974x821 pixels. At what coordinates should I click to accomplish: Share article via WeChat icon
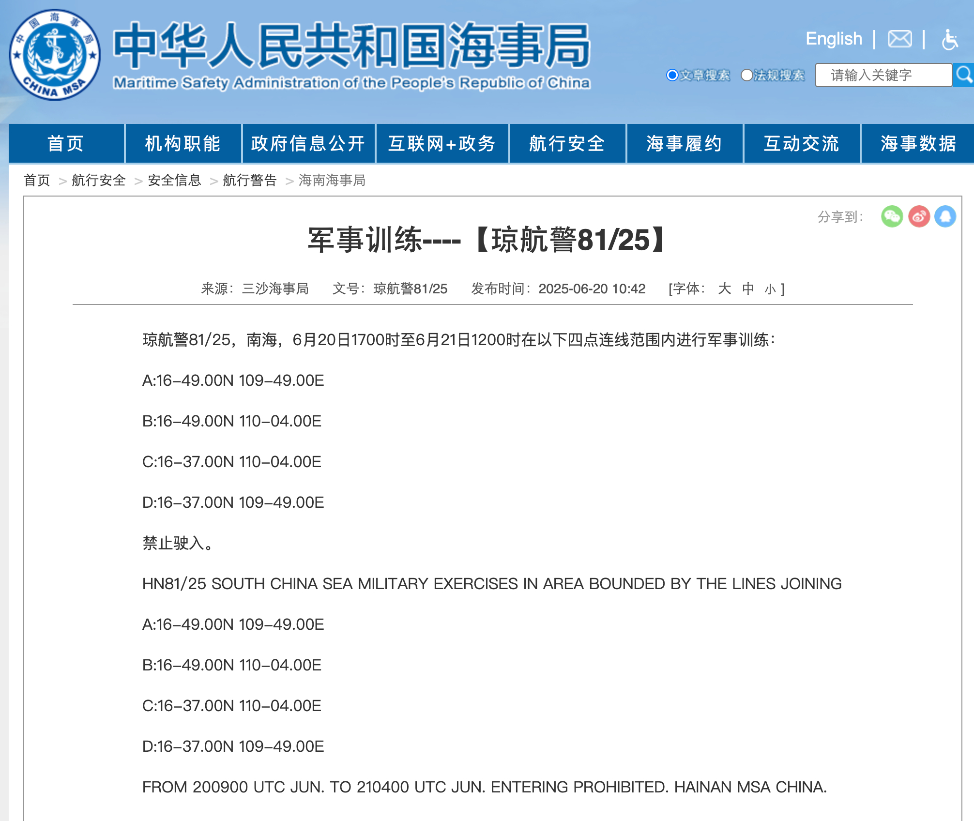pos(892,216)
